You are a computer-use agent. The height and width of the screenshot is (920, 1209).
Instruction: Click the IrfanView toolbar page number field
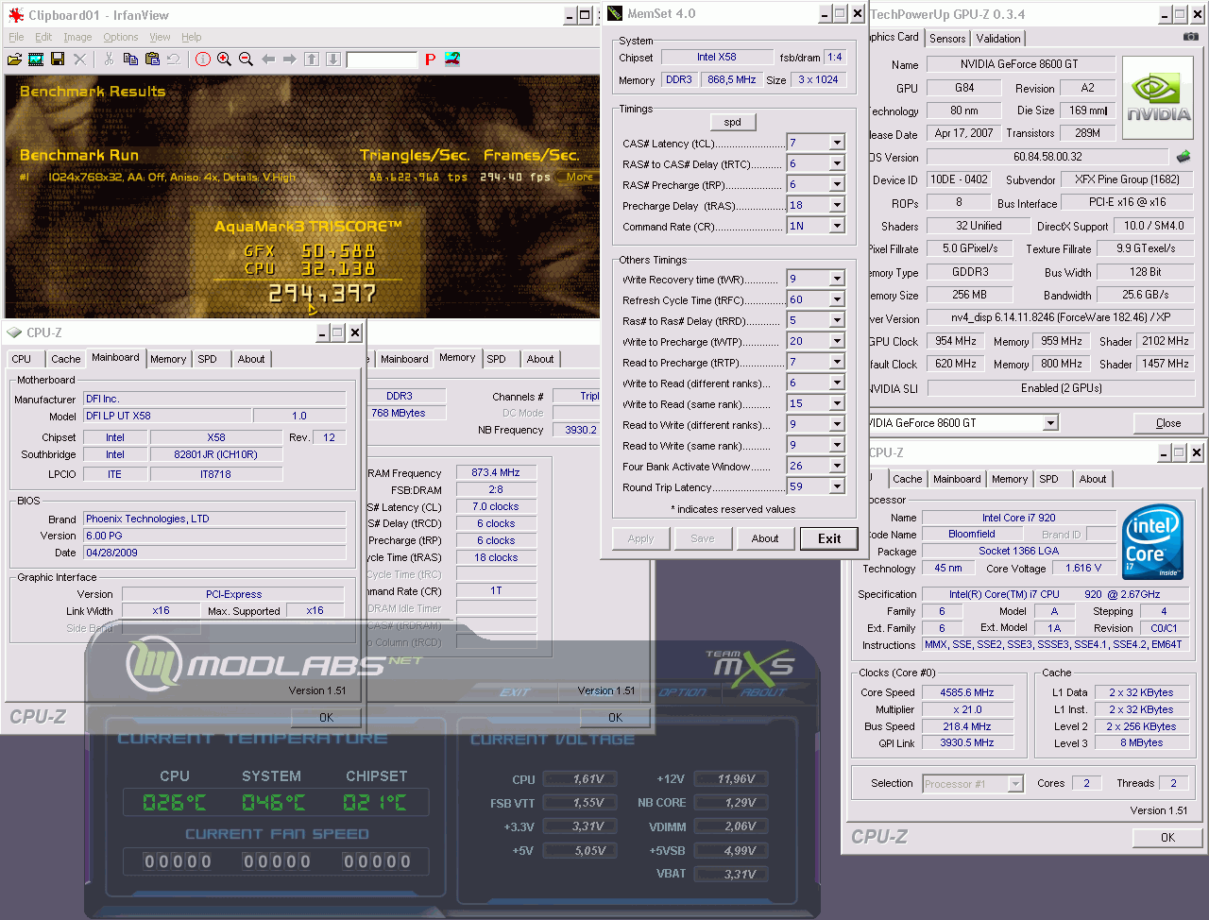click(382, 60)
